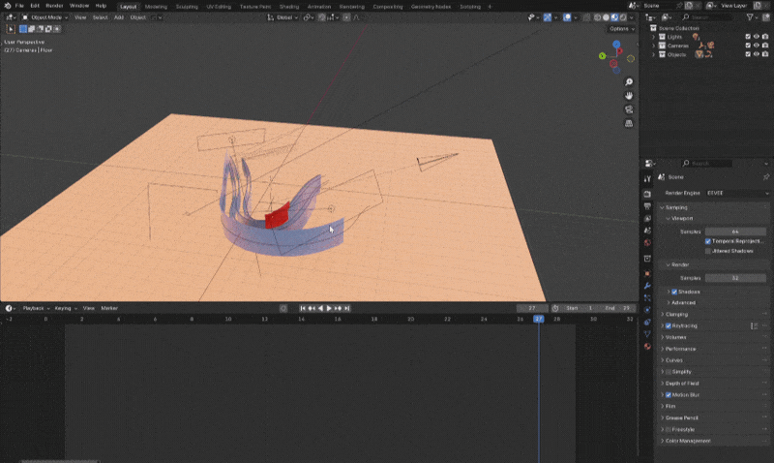Viewport: 774px width, 463px height.
Task: Select the tweak tool arrow icon
Action: pyautogui.click(x=11, y=29)
